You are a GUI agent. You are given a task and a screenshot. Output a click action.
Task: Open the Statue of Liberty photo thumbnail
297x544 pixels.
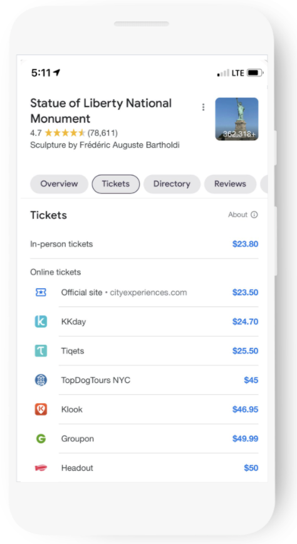(x=237, y=119)
